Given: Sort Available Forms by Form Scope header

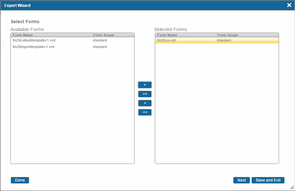Looking at the screenshot, I should (x=112, y=35).
